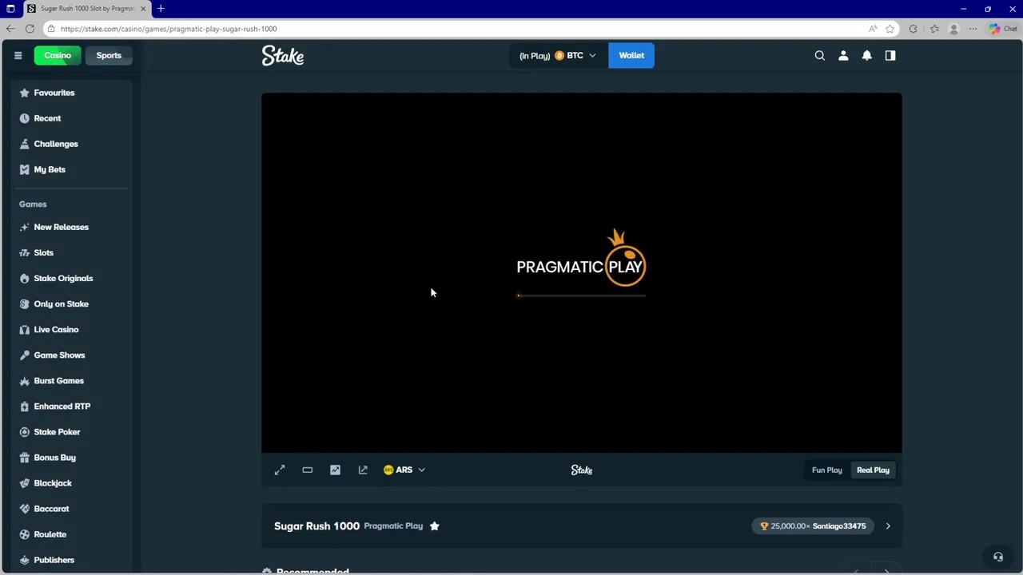Open BTC currency dropdown
The height and width of the screenshot is (575, 1023).
pos(558,55)
